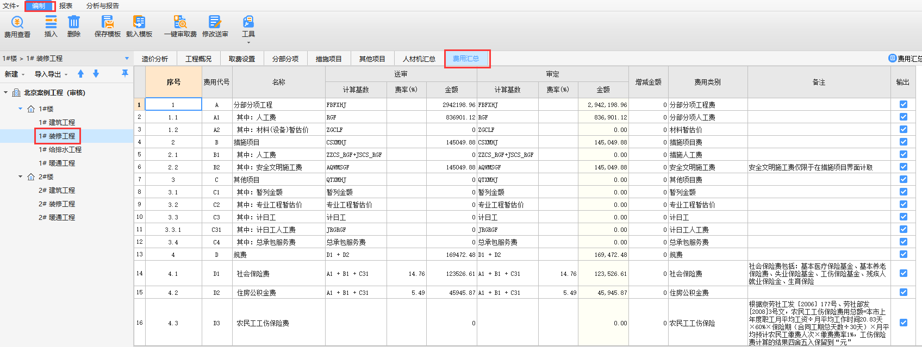922x347 pixels.
Task: Click the 修改送审 icon
Action: pyautogui.click(x=215, y=23)
